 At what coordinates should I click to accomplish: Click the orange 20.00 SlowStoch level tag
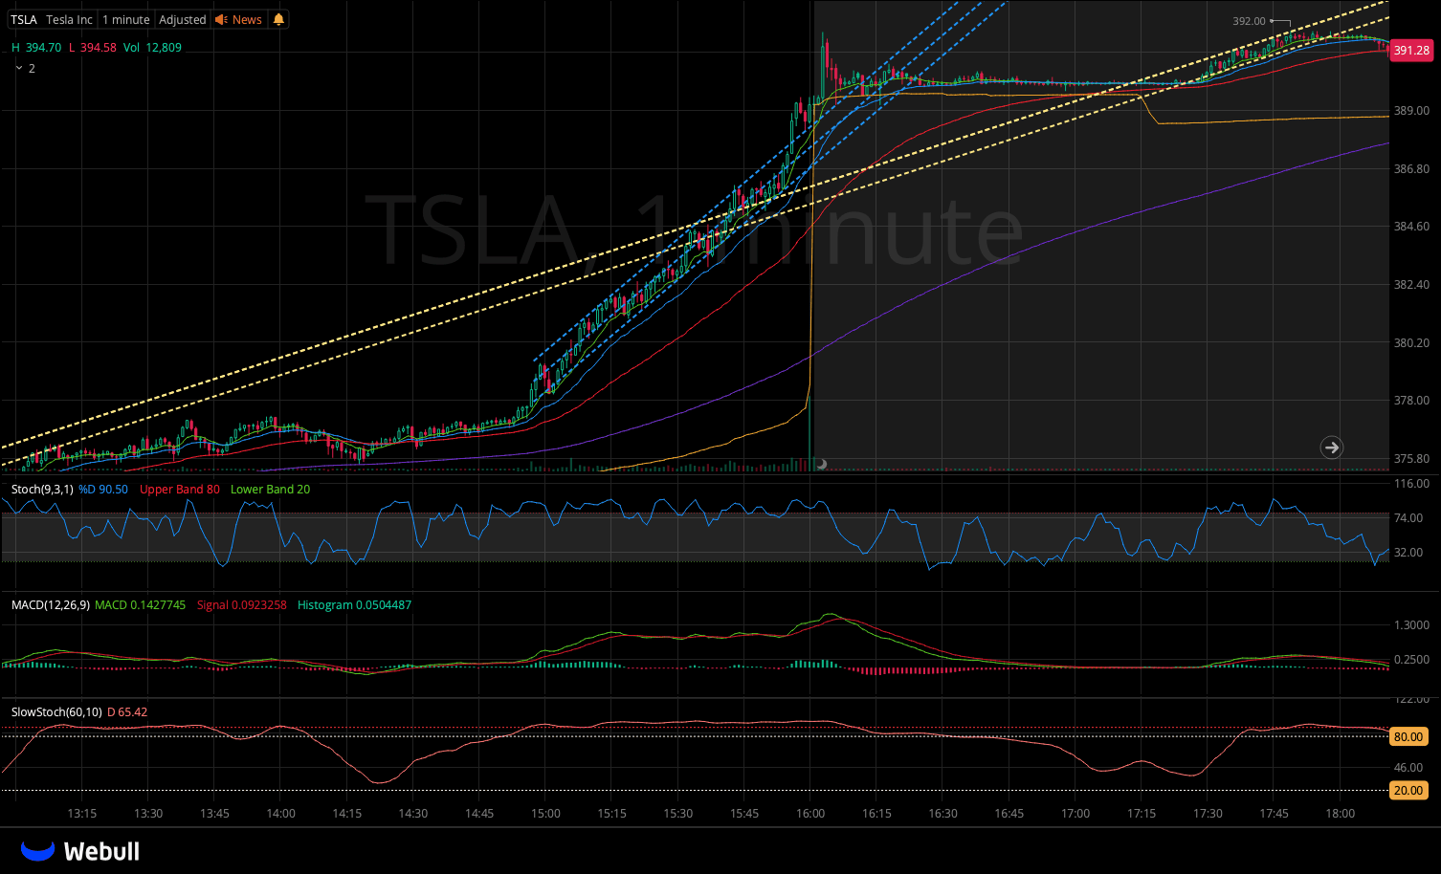click(1408, 790)
